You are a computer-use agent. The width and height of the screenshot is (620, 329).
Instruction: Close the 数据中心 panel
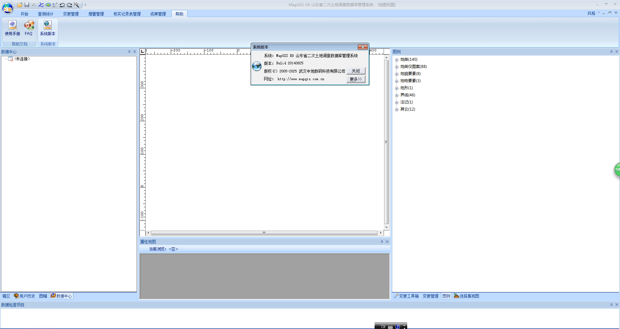point(135,52)
